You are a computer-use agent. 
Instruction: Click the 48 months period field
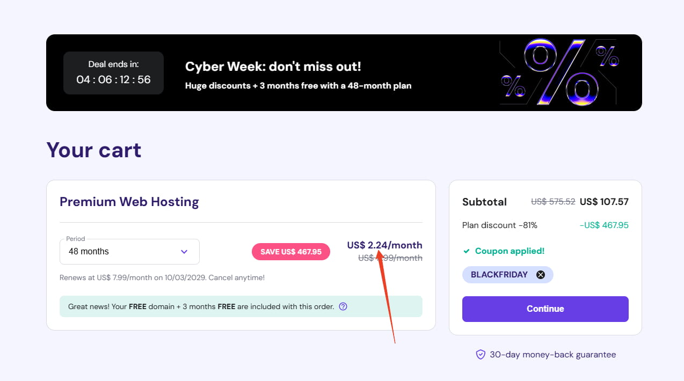[x=107, y=251]
